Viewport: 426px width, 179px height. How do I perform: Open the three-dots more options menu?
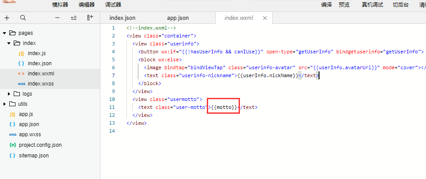pos(57,18)
